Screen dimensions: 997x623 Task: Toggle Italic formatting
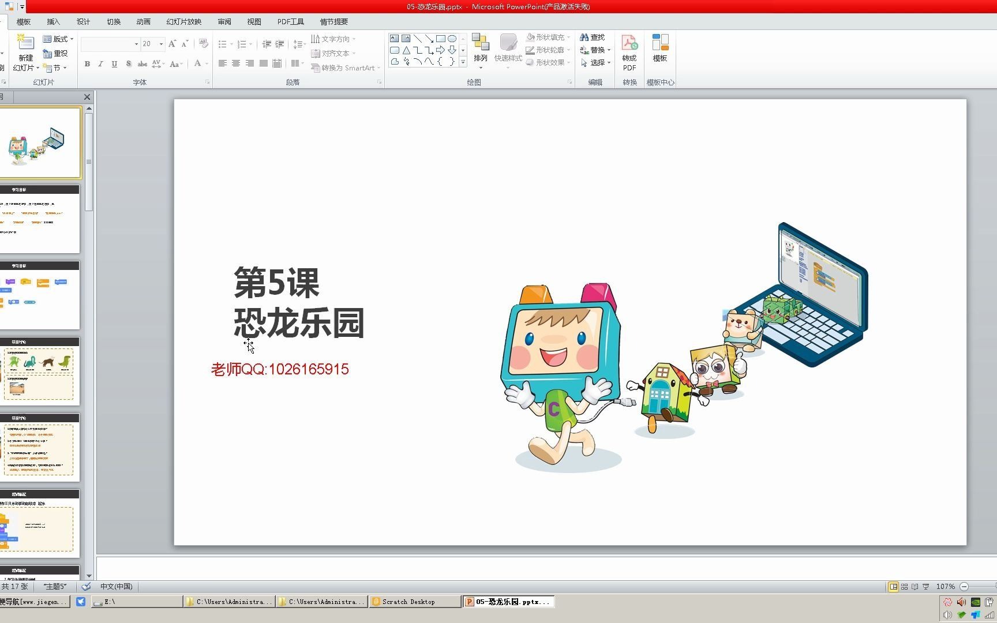coord(100,64)
